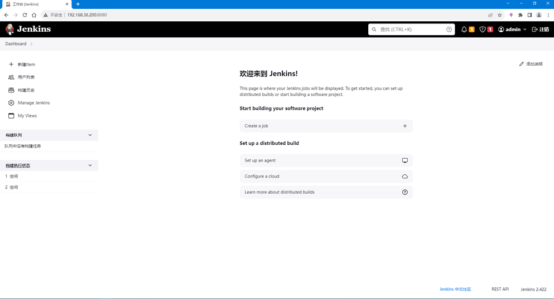554x299 pixels.
Task: Open the 构建执行状态 link
Action: click(x=18, y=165)
